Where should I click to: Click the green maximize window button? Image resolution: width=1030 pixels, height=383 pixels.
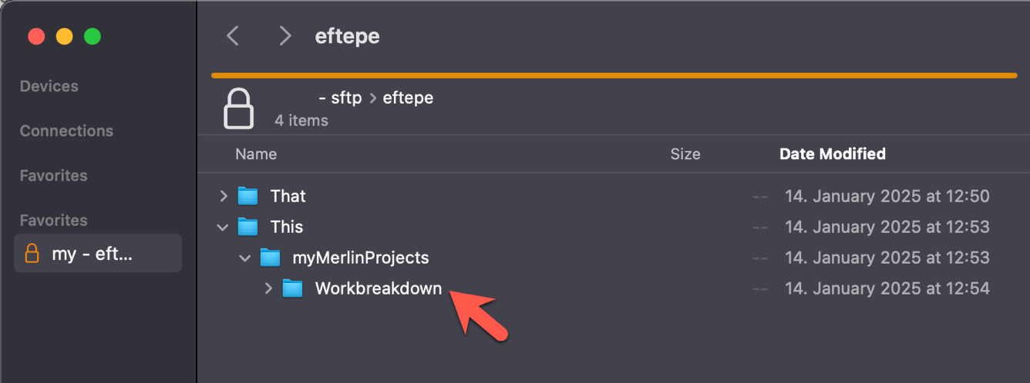tap(93, 36)
